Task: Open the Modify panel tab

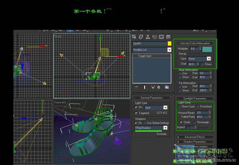Action: 141,37
